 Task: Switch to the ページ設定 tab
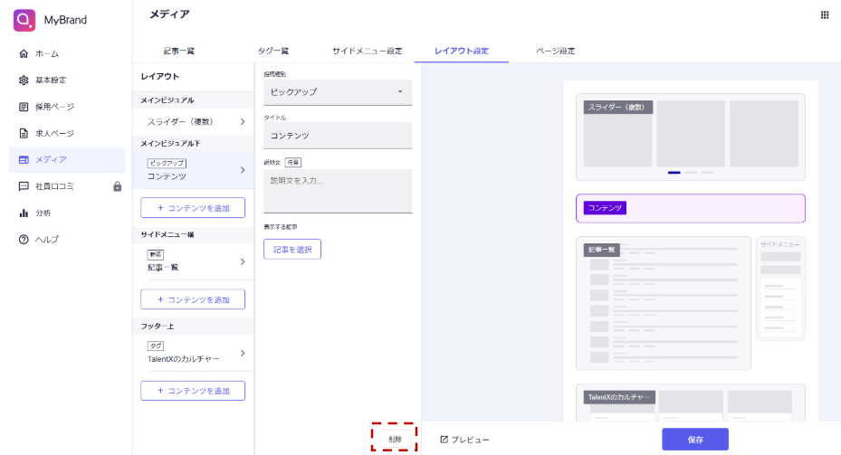click(x=555, y=51)
